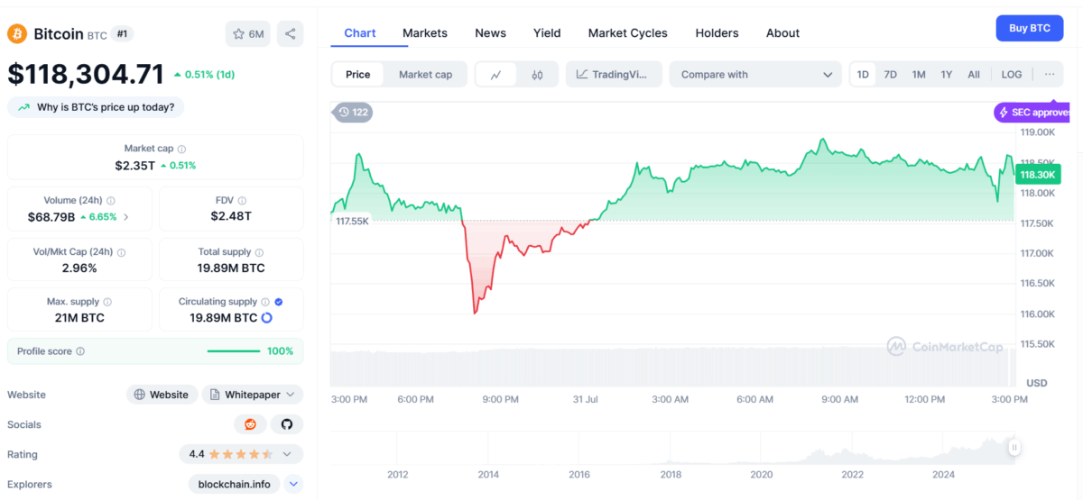Click the 118.30K current price label
This screenshot has width=1083, height=500.
1036,175
